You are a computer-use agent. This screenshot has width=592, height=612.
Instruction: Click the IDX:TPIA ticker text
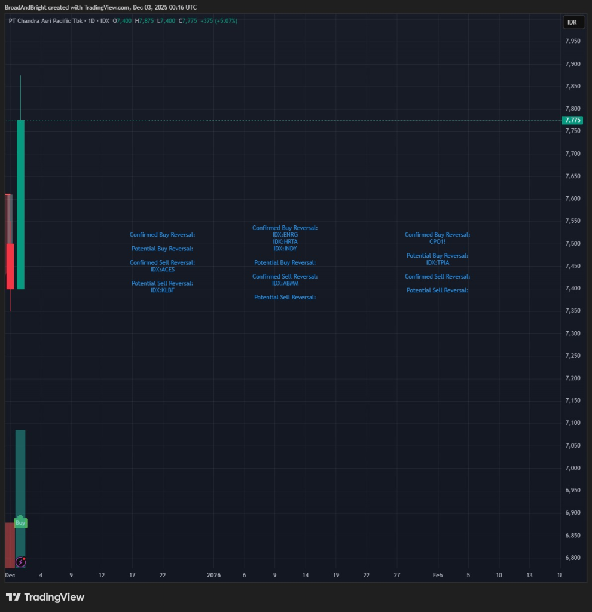[437, 262]
